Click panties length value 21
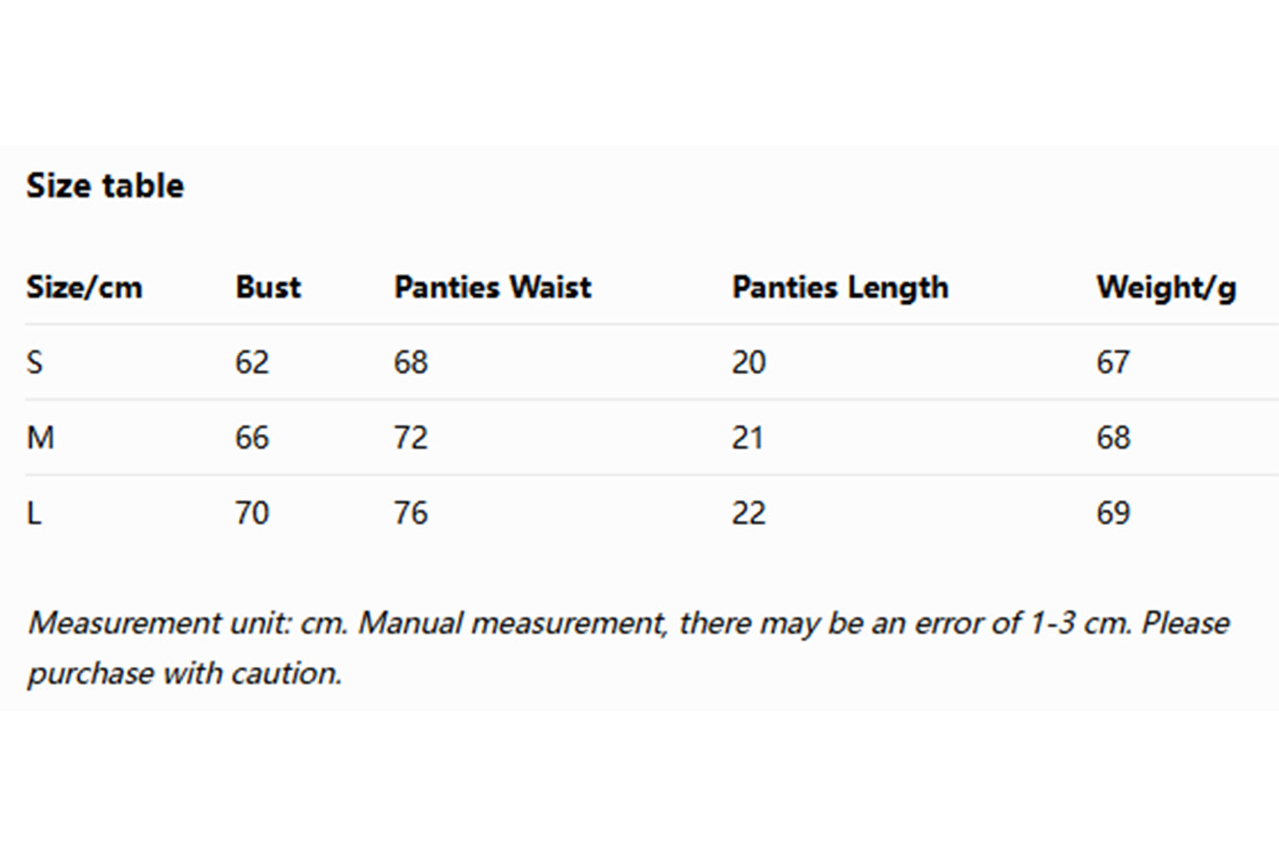This screenshot has height=856, width=1279. coord(747,437)
